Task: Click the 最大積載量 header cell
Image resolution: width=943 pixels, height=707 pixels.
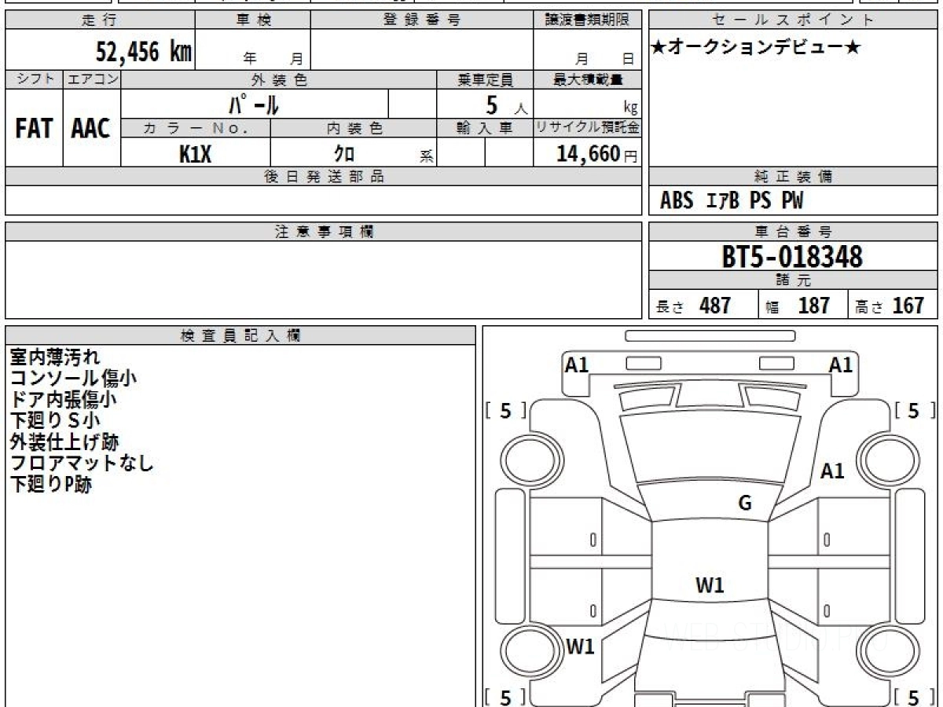Action: 587,79
